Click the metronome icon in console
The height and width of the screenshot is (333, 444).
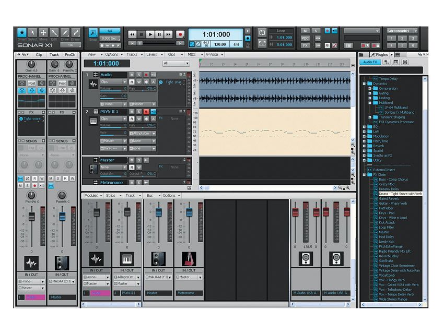click(x=189, y=259)
